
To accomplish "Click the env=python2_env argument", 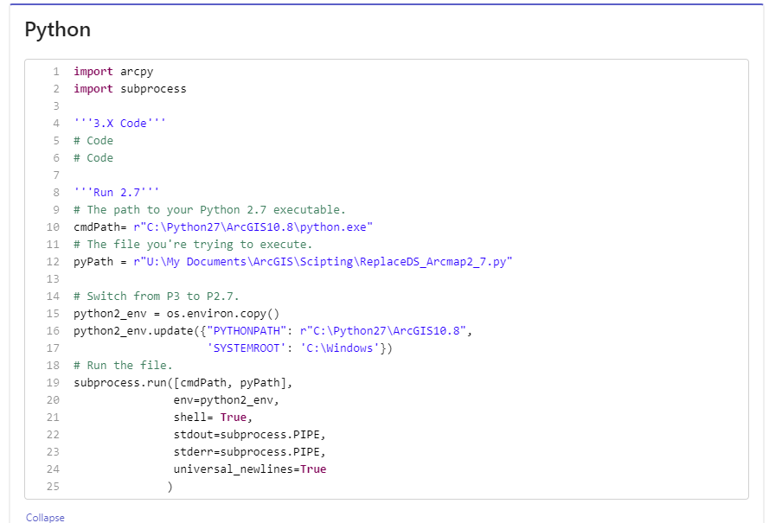I will [x=201, y=399].
